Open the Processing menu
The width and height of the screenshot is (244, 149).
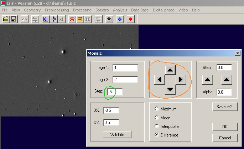click(82, 10)
